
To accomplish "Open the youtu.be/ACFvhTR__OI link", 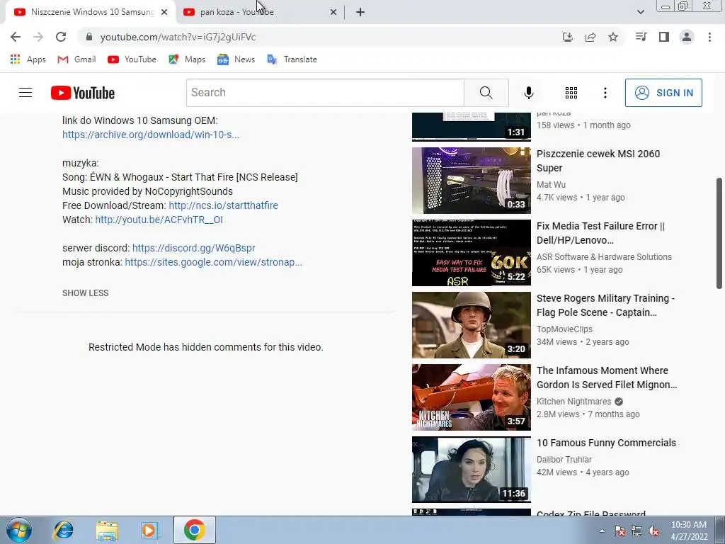I will click(159, 220).
